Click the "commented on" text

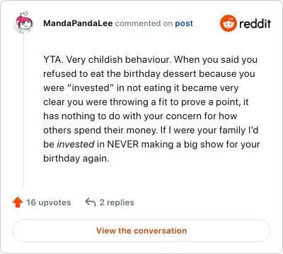[144, 23]
